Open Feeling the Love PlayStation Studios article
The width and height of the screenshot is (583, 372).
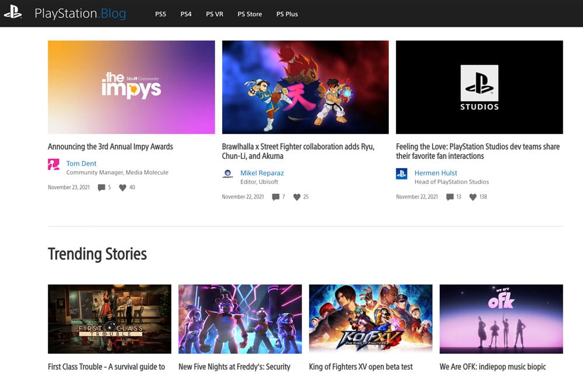point(478,151)
